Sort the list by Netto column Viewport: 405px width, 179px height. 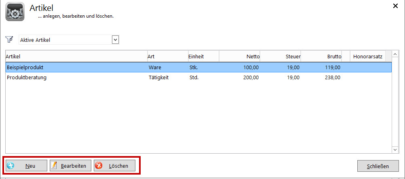pos(240,57)
